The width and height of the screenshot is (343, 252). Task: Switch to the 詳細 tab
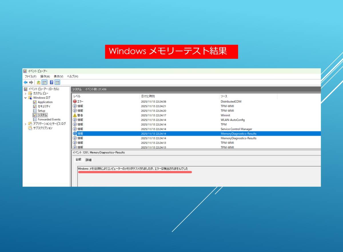[x=88, y=160]
